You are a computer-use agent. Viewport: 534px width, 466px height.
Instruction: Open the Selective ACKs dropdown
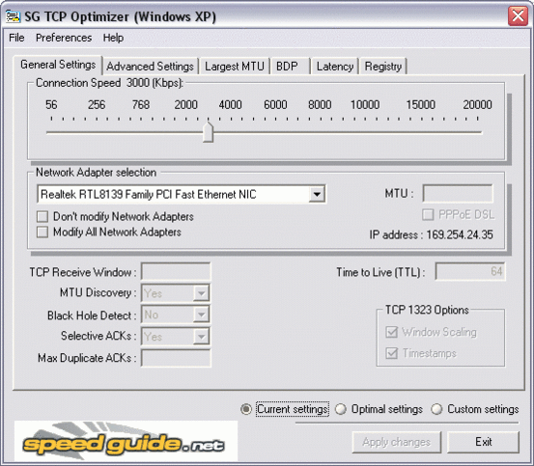pyautogui.click(x=201, y=337)
